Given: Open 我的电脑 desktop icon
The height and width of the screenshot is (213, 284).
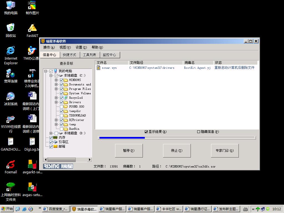Looking at the screenshot, I should click(x=11, y=8).
